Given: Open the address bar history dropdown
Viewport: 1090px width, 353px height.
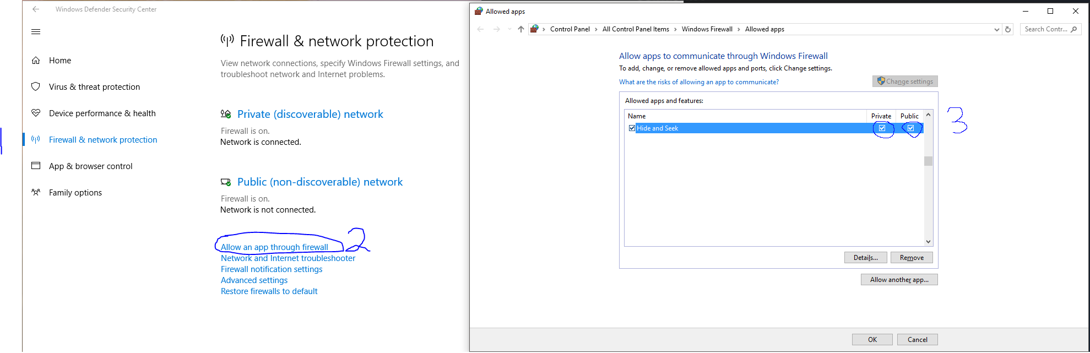Looking at the screenshot, I should click(996, 30).
